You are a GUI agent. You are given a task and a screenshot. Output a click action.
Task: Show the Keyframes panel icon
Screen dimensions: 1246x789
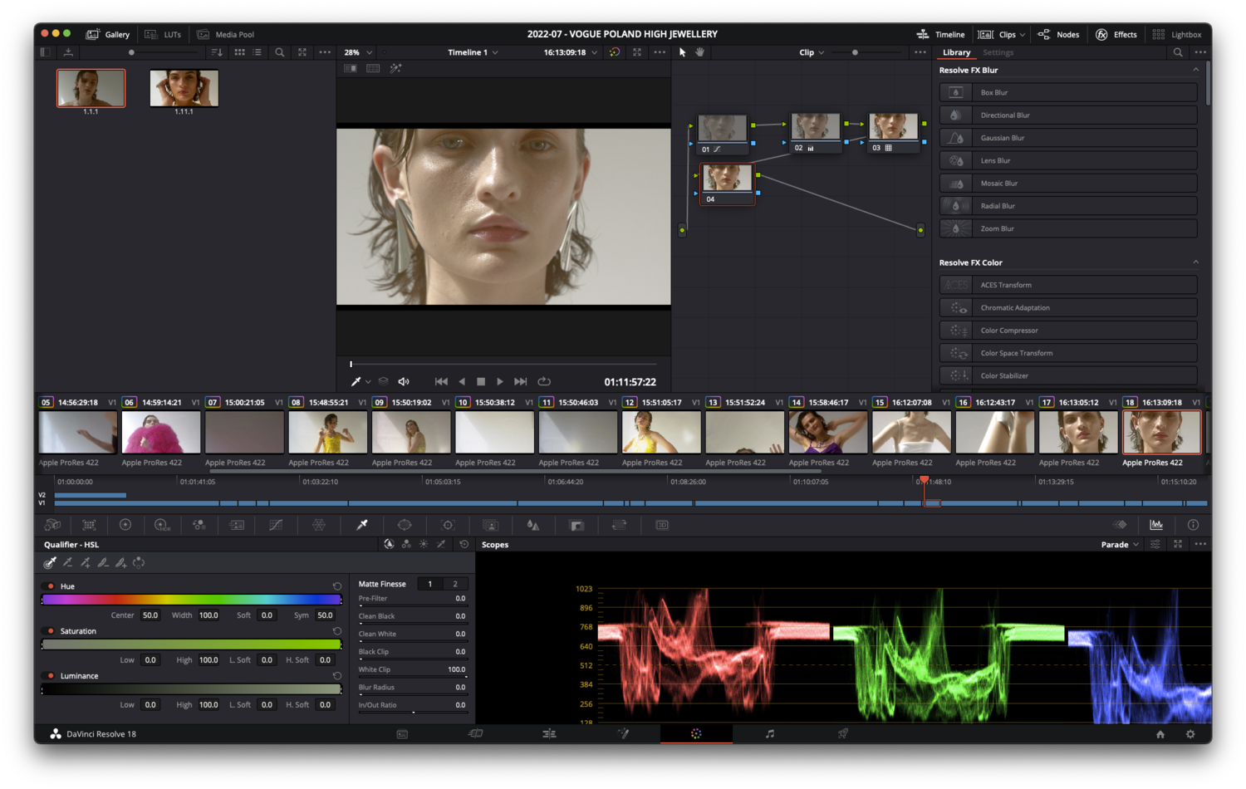point(1120,525)
